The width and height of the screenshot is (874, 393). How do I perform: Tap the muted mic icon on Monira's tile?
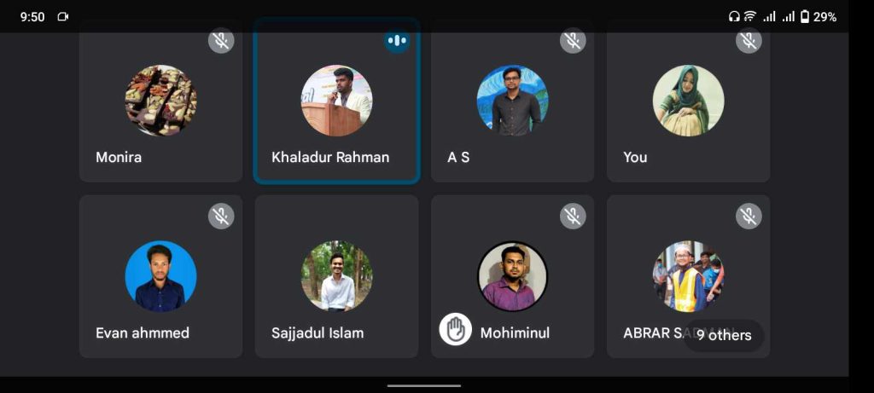pyautogui.click(x=221, y=40)
